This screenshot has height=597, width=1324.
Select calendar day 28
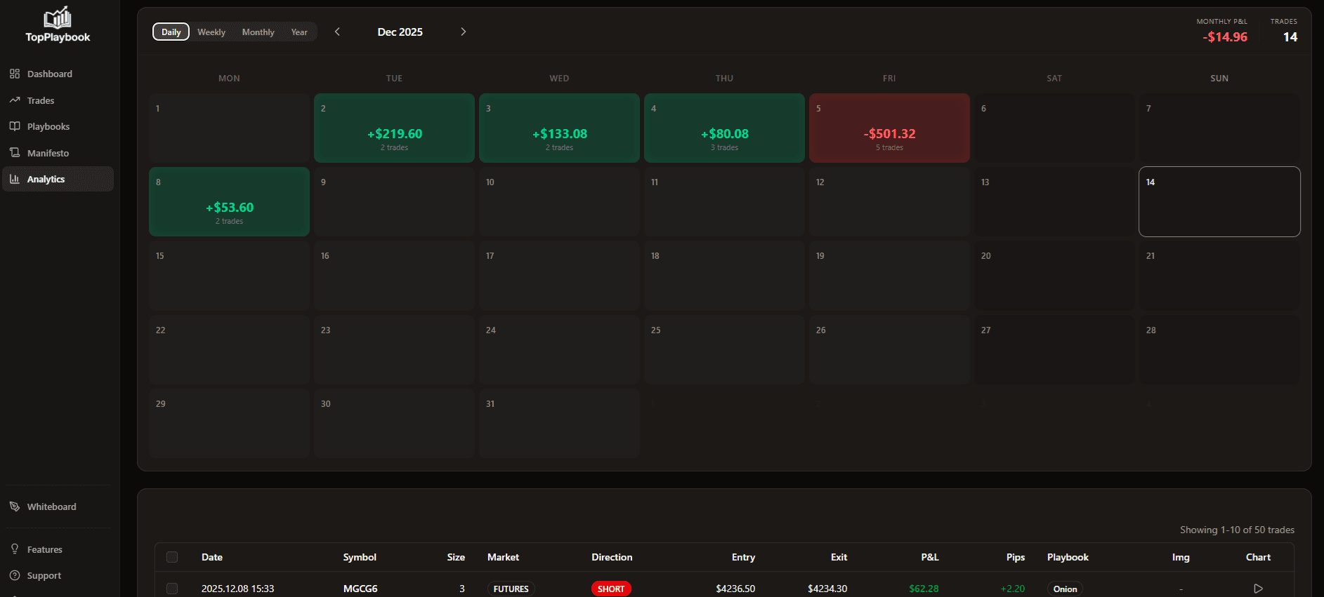click(1219, 350)
